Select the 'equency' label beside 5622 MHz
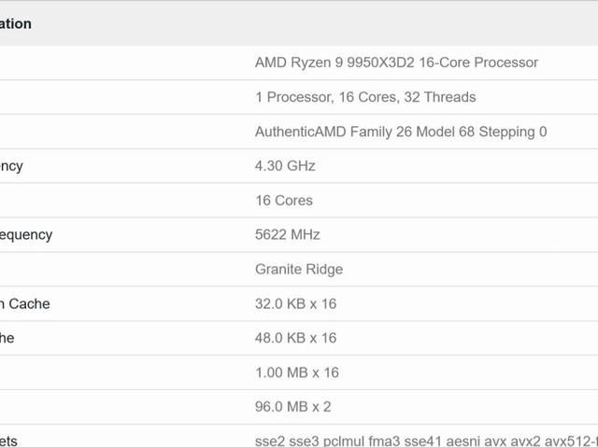Viewport: 598px width, 447px height. click(26, 235)
